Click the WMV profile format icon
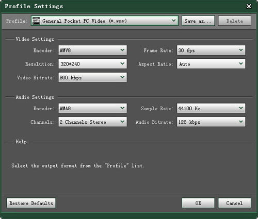The height and width of the screenshot is (219, 258). pyautogui.click(x=36, y=21)
